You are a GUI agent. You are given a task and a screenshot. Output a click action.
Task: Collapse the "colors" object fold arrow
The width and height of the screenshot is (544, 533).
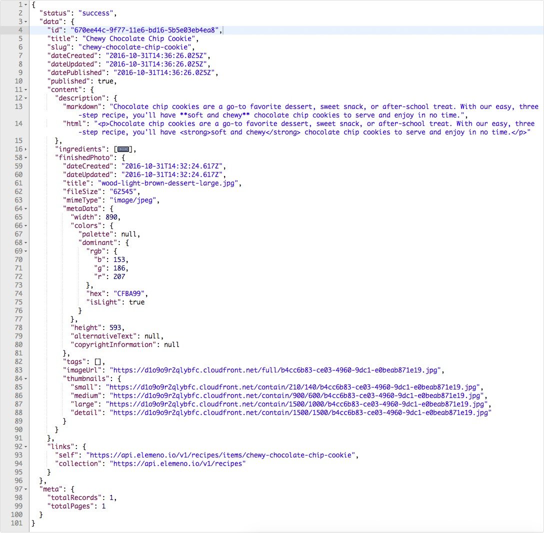coord(25,226)
